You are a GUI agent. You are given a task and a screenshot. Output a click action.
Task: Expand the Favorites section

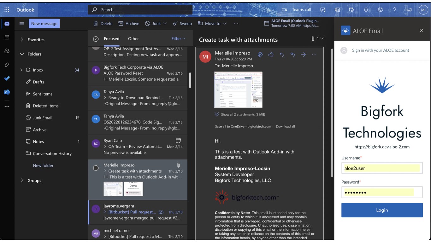(22, 40)
